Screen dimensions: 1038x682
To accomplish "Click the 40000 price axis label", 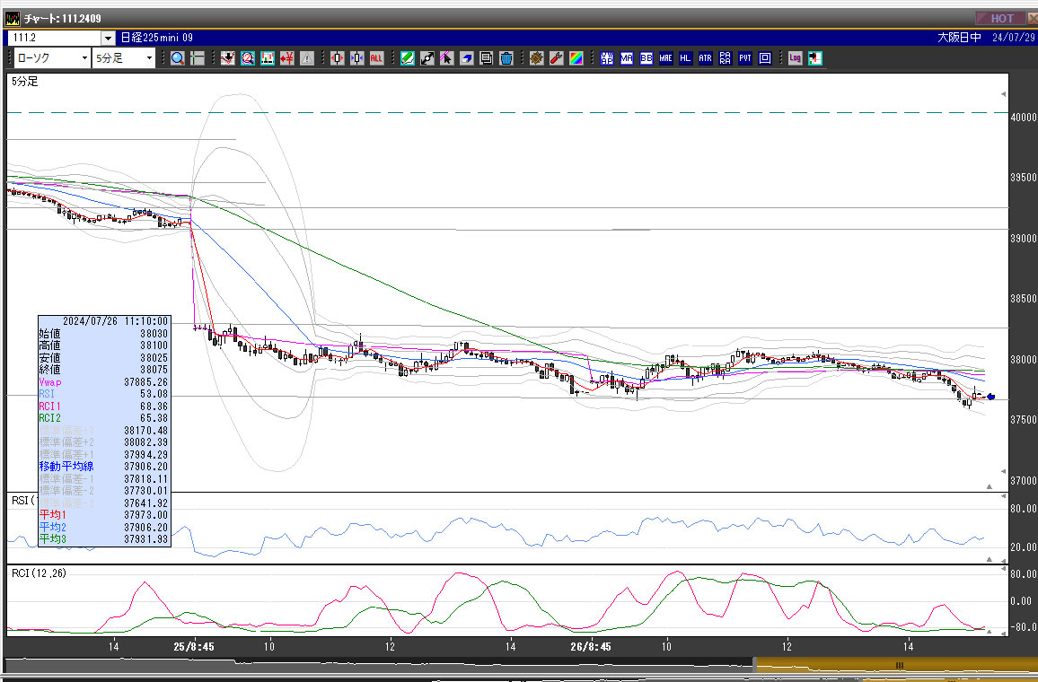I will pos(1024,117).
